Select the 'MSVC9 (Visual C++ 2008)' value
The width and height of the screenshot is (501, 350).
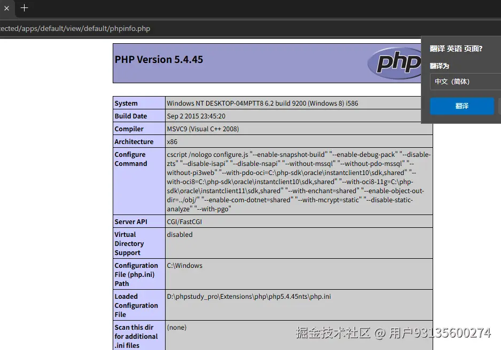tap(202, 129)
